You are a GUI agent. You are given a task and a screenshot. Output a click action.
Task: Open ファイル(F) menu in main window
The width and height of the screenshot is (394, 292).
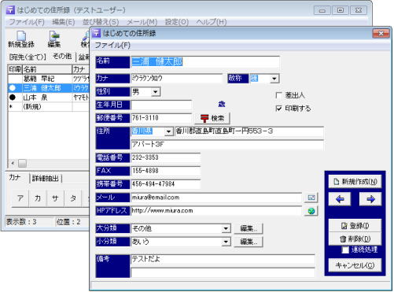coord(27,22)
